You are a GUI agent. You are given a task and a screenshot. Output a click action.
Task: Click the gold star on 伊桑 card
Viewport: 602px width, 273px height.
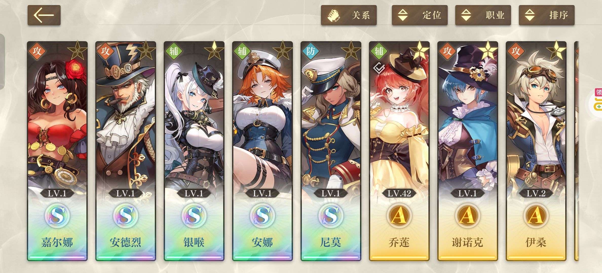click(556, 51)
